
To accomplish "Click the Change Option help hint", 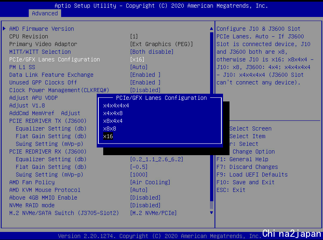I will (x=254, y=152).
